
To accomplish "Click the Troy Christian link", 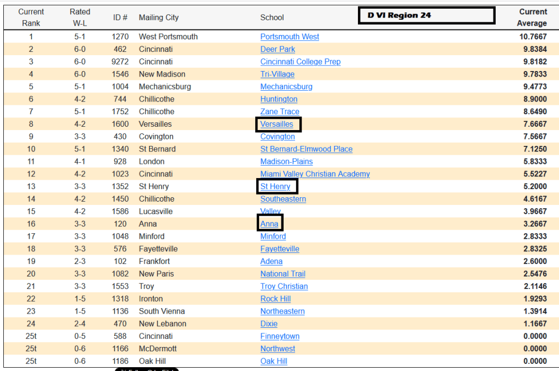I will (284, 286).
